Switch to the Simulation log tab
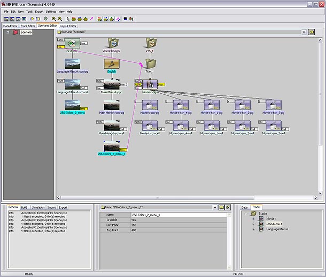The image size is (326, 277). [38, 207]
